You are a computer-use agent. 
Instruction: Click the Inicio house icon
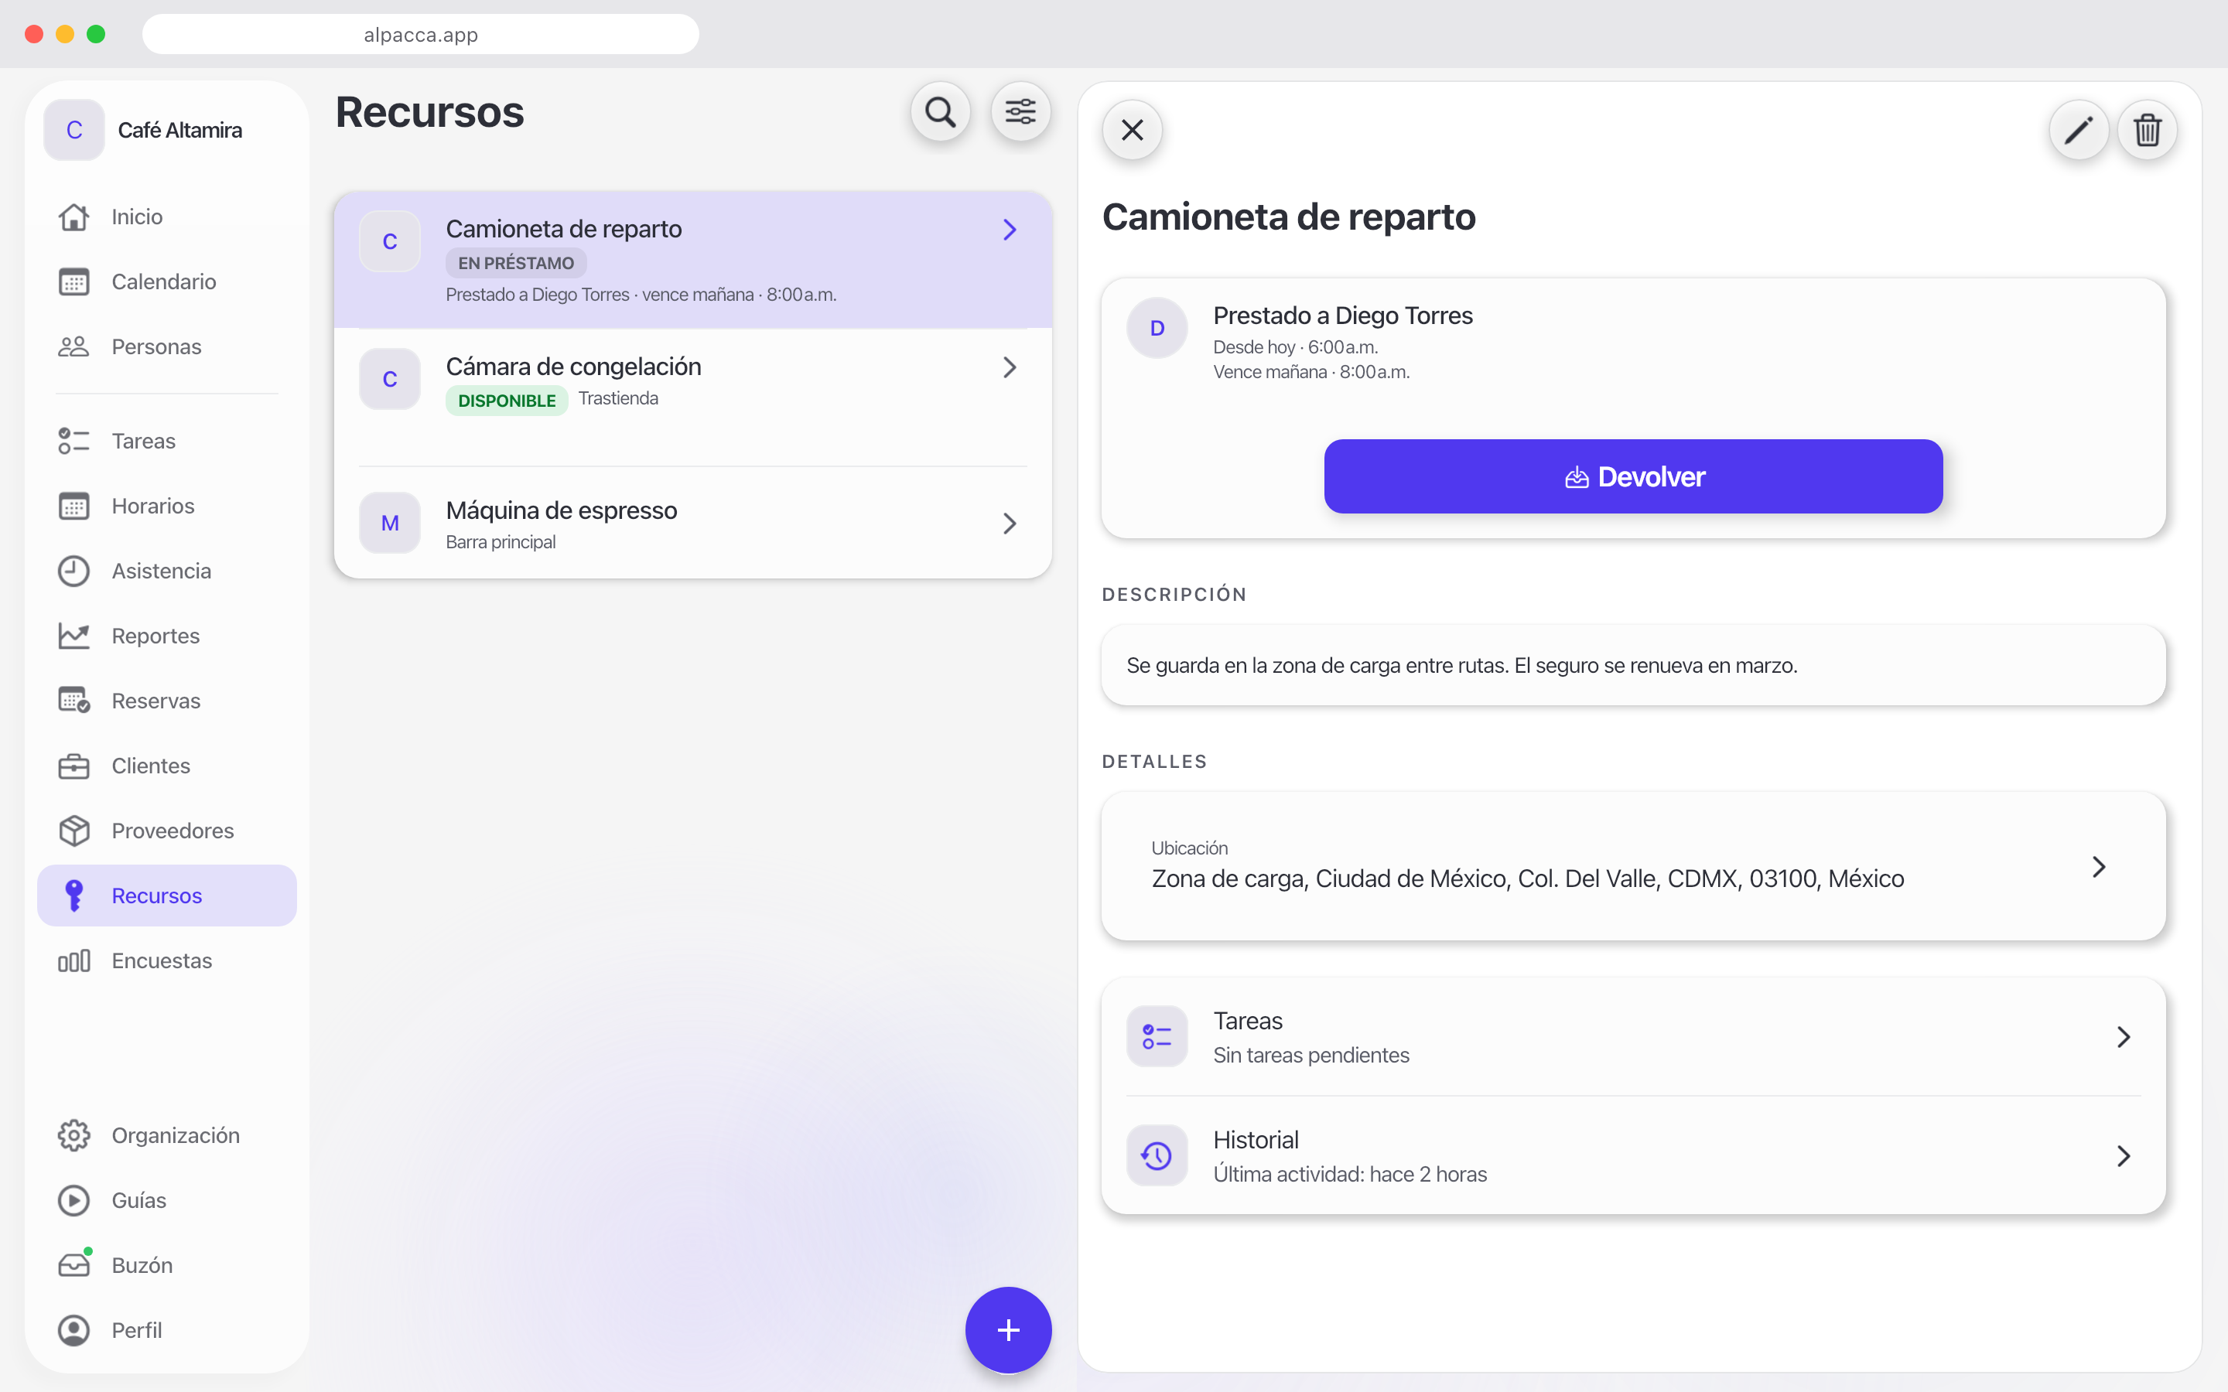(73, 217)
